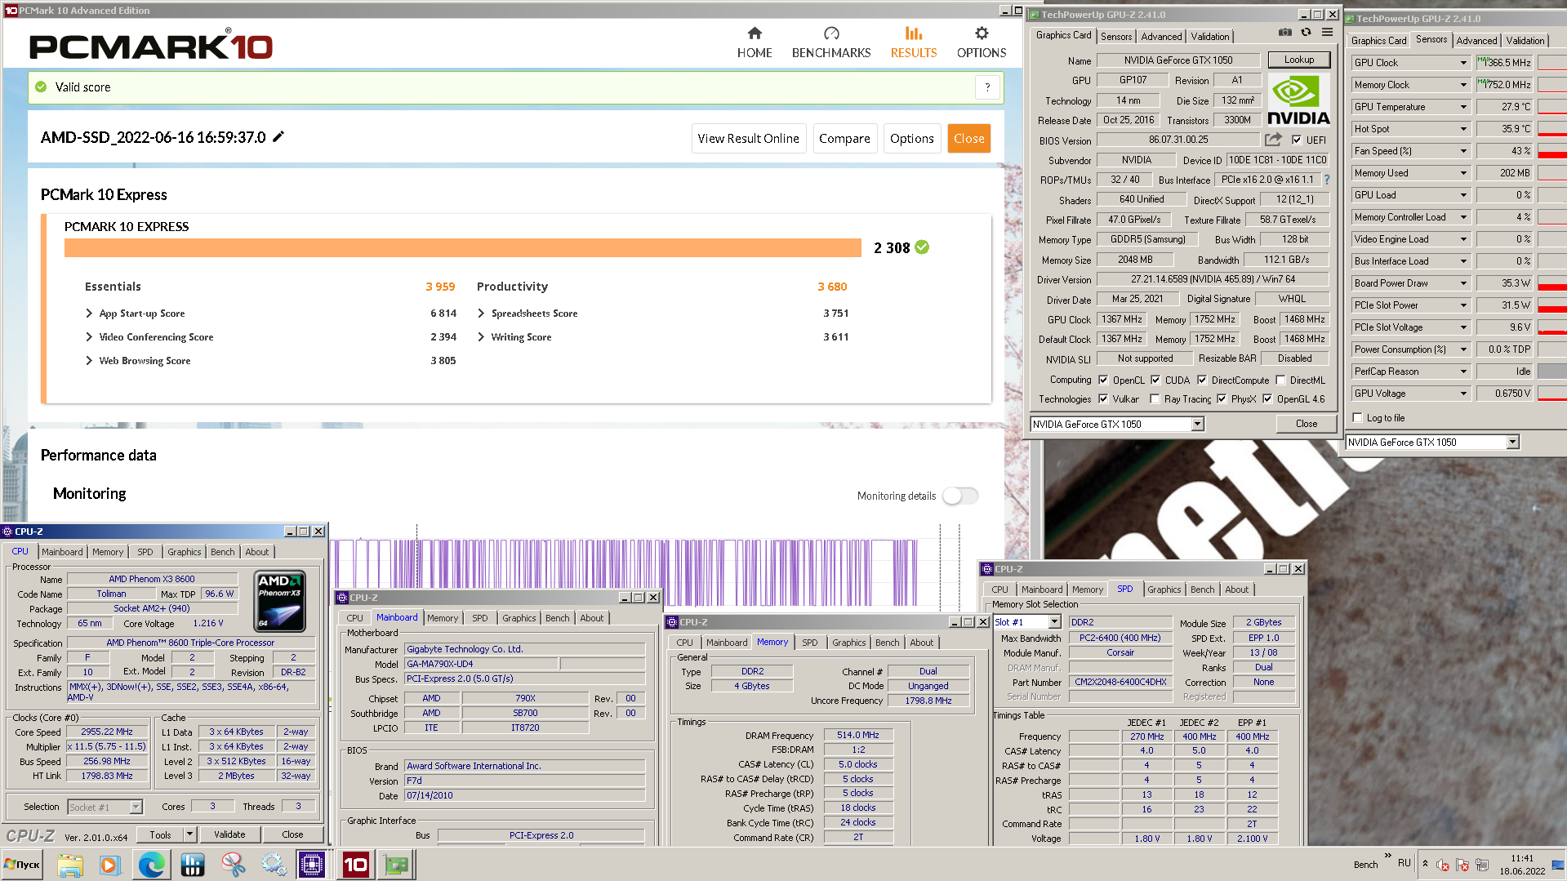1567x881 pixels.
Task: Expand Writing Score
Action: [x=481, y=337]
